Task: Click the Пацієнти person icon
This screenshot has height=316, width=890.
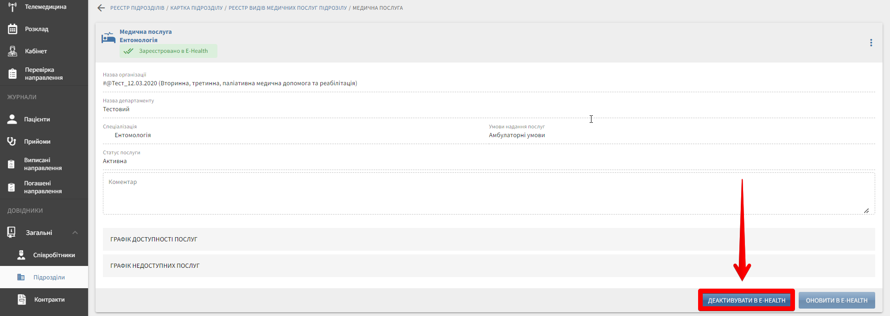Action: [12, 119]
